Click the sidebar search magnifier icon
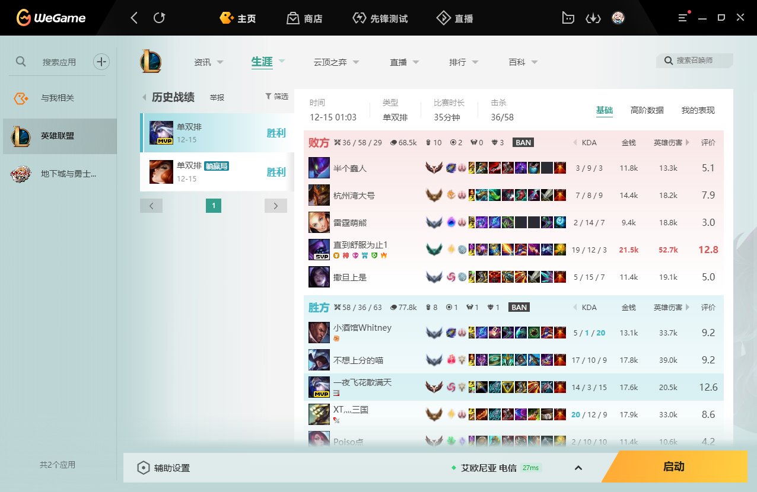Screen dimensions: 757x492 click(x=21, y=61)
